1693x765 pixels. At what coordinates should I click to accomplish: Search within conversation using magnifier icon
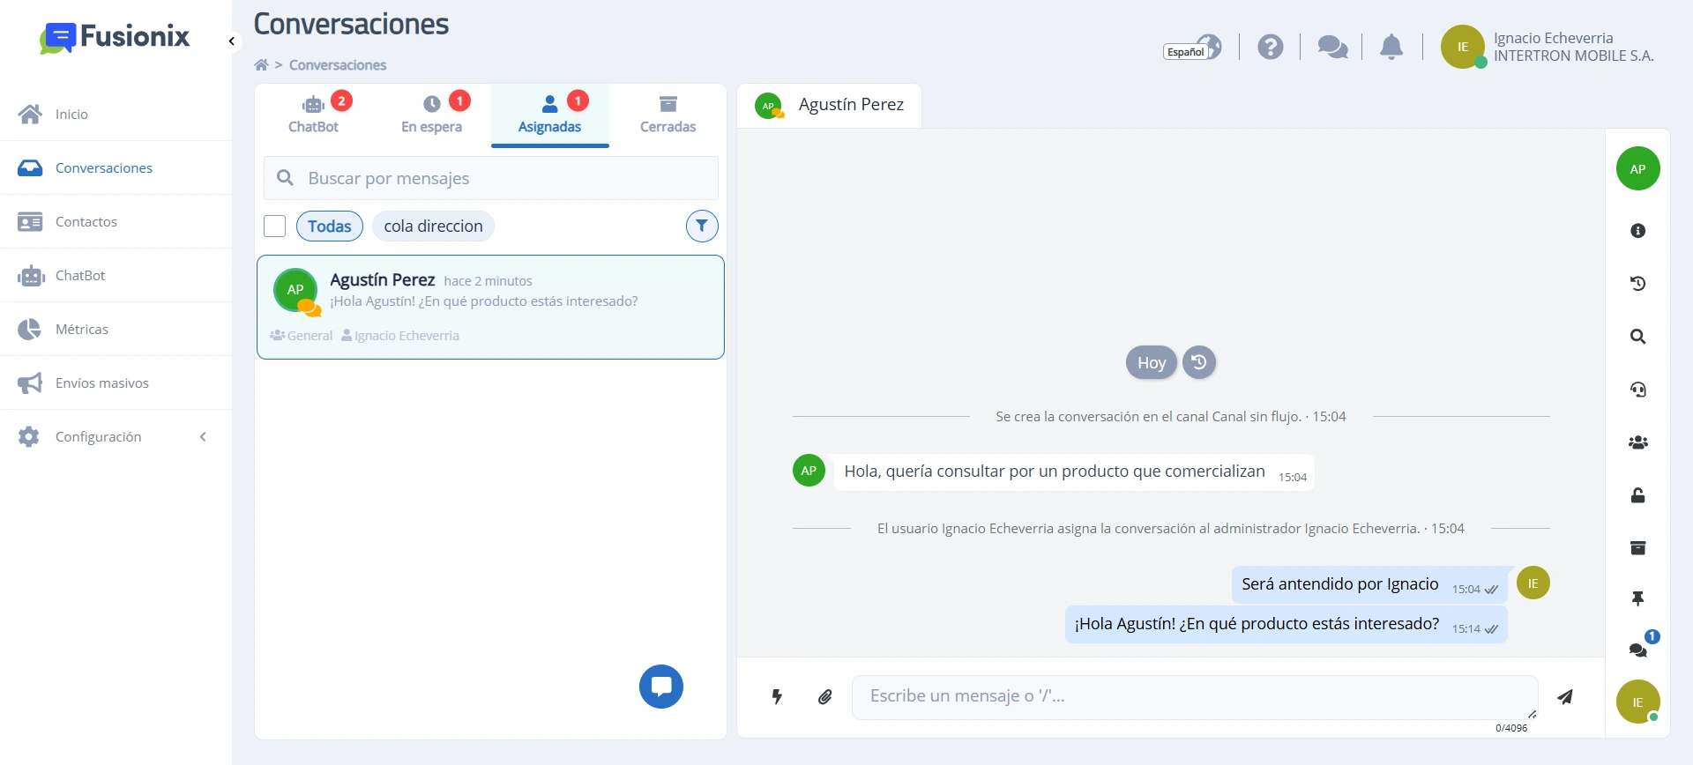pyautogui.click(x=1638, y=337)
